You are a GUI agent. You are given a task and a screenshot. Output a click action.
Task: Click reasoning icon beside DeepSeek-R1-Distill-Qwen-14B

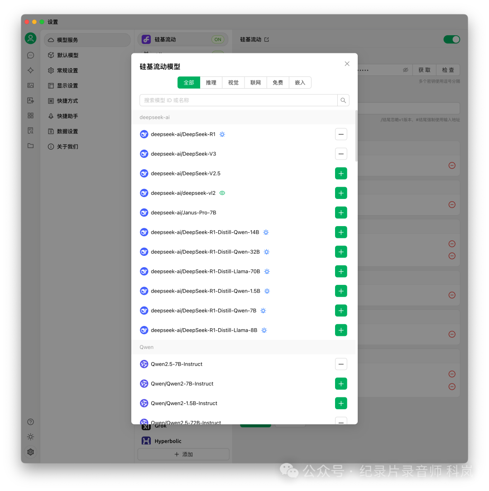pyautogui.click(x=266, y=232)
